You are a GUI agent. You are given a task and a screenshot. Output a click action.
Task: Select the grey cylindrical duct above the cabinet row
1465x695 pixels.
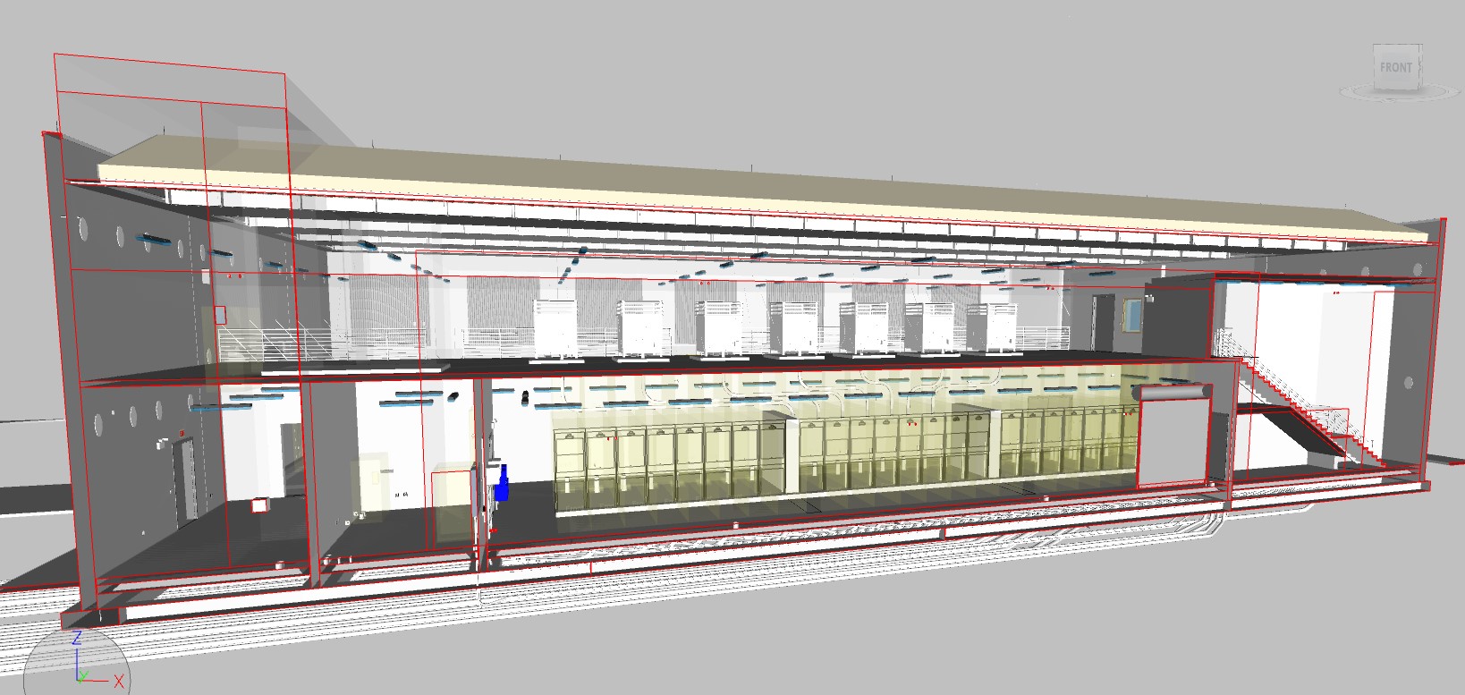(x=1172, y=393)
